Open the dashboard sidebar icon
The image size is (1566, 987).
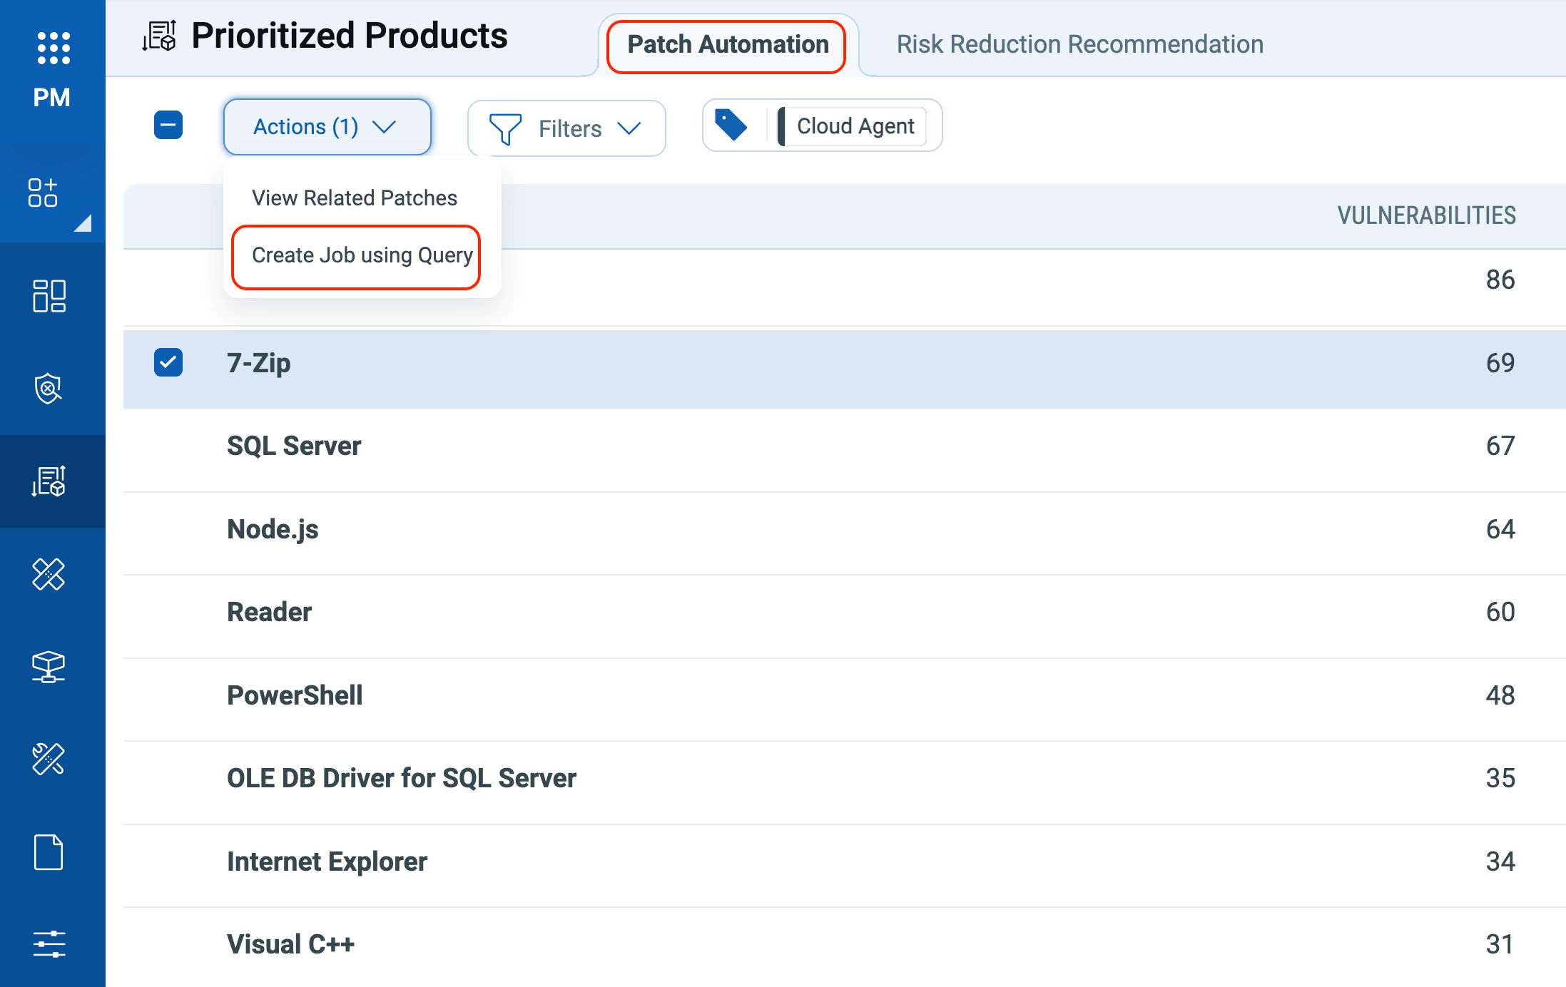tap(49, 295)
